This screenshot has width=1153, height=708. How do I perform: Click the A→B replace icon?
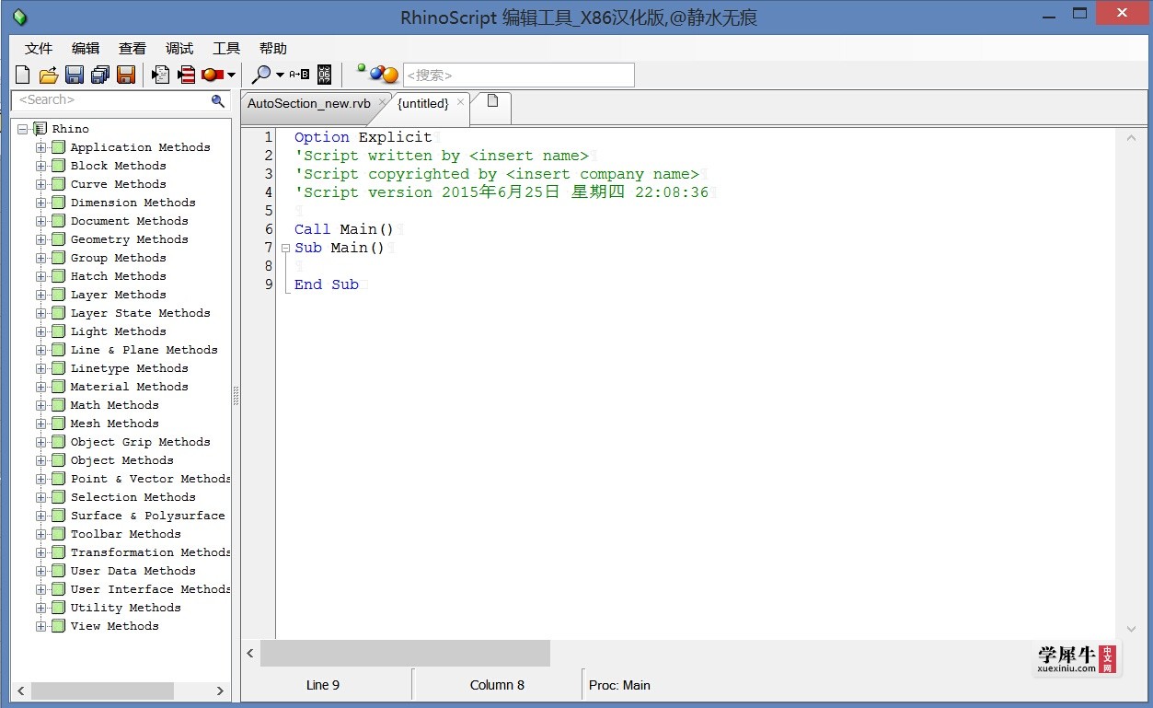point(299,75)
